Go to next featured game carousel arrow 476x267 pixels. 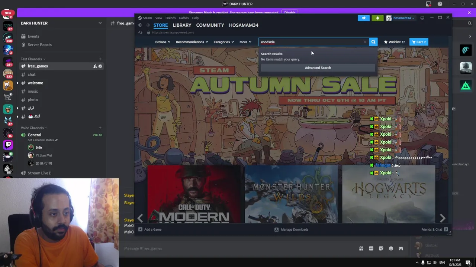443,218
